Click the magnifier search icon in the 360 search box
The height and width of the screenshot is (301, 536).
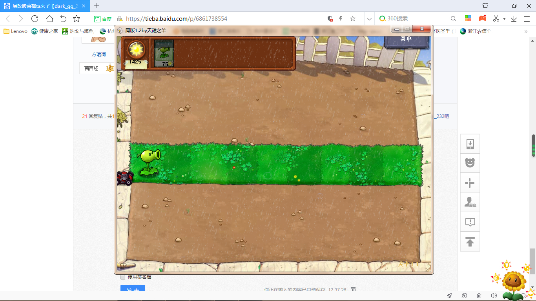click(453, 18)
